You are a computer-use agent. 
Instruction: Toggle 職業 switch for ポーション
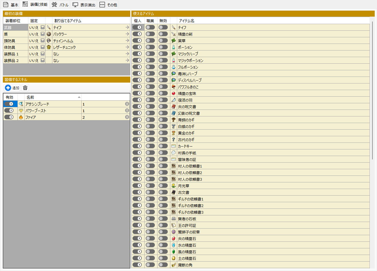tap(150, 47)
